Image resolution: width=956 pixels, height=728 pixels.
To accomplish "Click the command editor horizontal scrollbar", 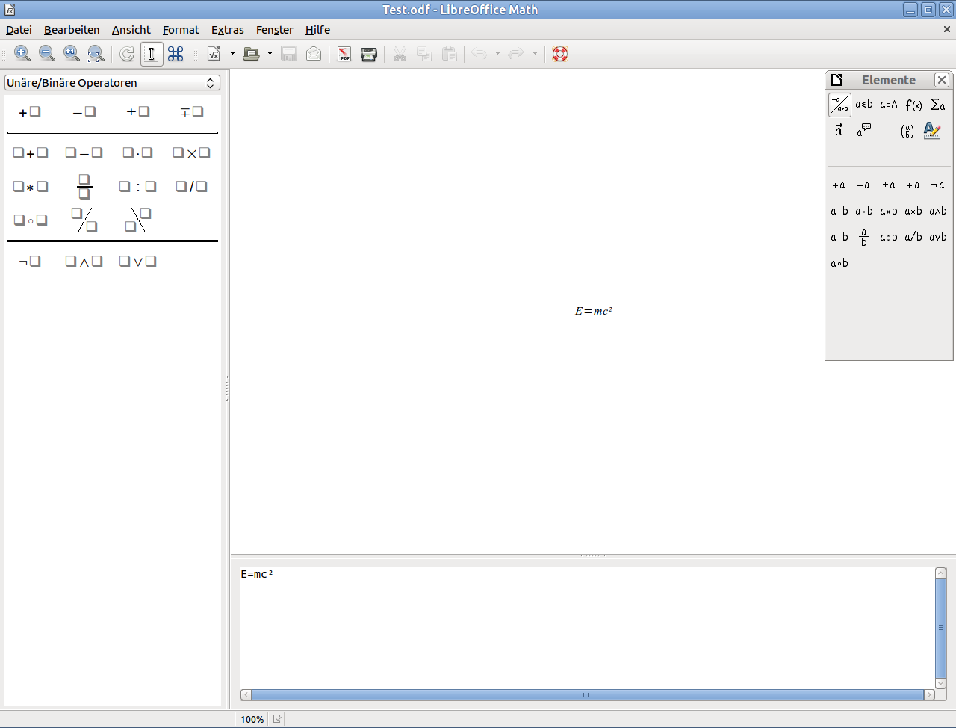I will [x=587, y=695].
